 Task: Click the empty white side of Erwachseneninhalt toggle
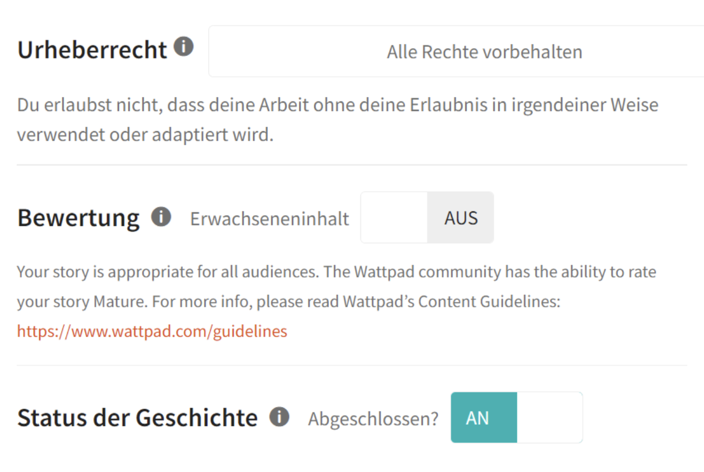point(394,218)
